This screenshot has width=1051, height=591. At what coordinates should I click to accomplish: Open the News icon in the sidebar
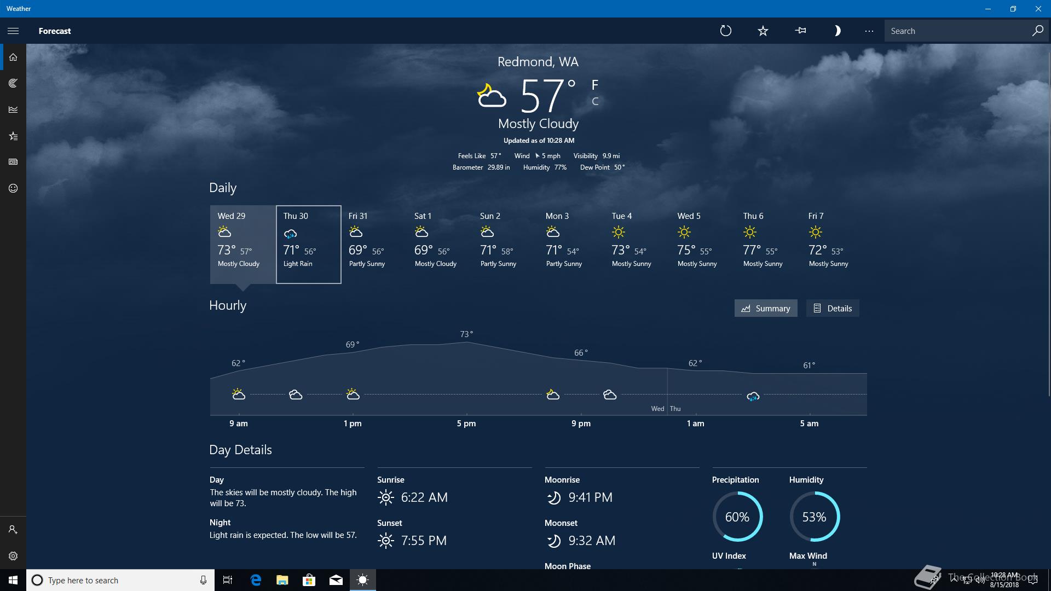point(13,162)
